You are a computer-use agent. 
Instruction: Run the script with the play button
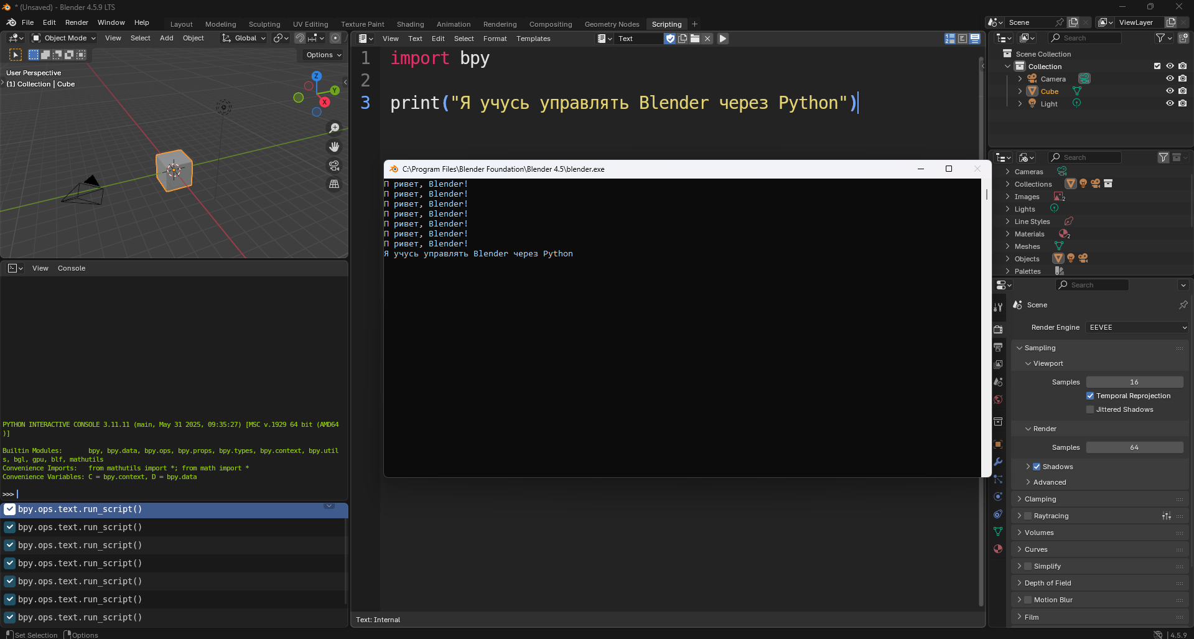(723, 39)
